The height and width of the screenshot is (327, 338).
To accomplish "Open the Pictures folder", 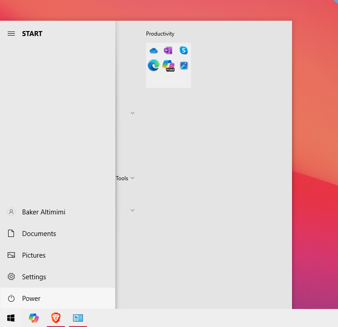I will pyautogui.click(x=34, y=255).
